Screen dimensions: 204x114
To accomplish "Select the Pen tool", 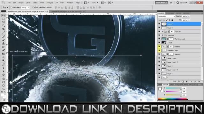I will (4, 64).
